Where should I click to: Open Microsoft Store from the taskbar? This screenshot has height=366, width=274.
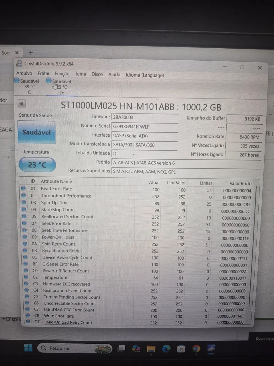[x=181, y=349]
